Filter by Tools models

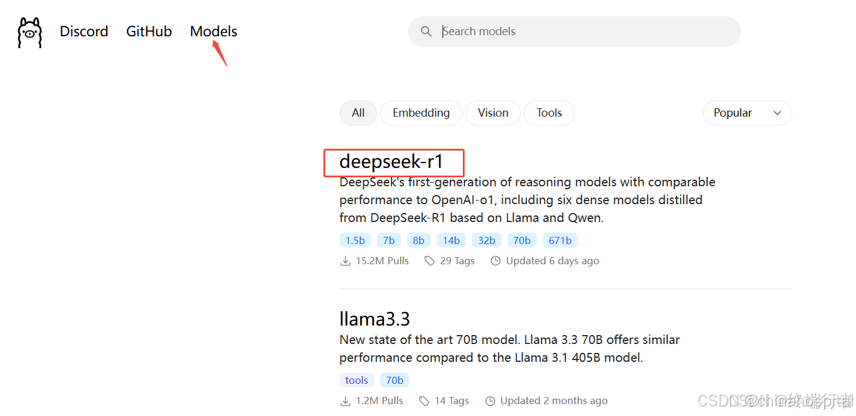click(549, 113)
